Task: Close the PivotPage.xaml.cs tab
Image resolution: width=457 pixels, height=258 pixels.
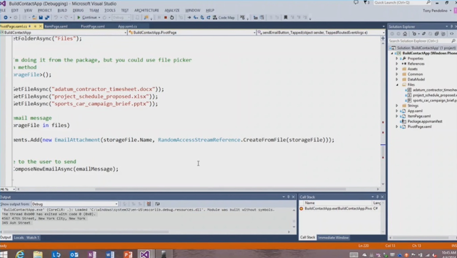Action: point(41,26)
